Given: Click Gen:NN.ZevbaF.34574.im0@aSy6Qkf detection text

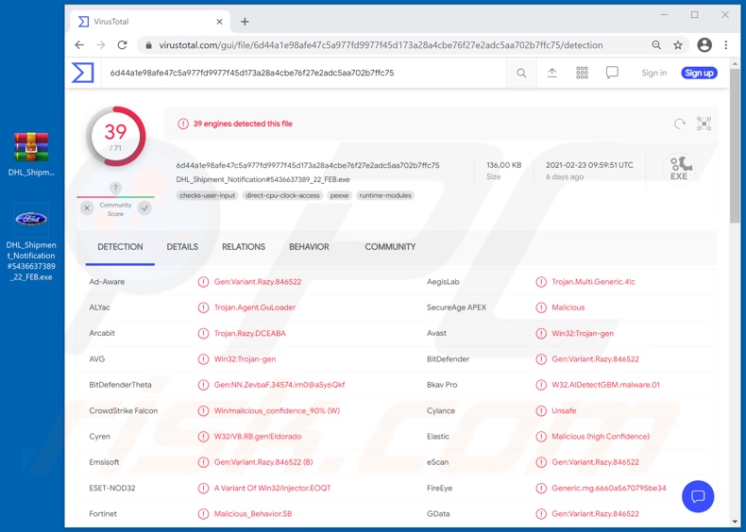Looking at the screenshot, I should pos(280,385).
